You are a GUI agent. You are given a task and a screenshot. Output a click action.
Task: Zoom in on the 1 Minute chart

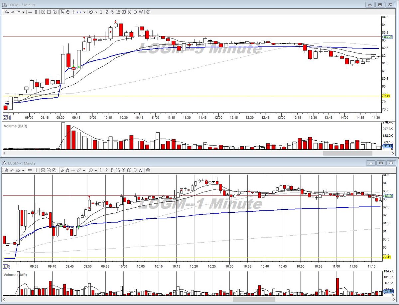[43, 170]
